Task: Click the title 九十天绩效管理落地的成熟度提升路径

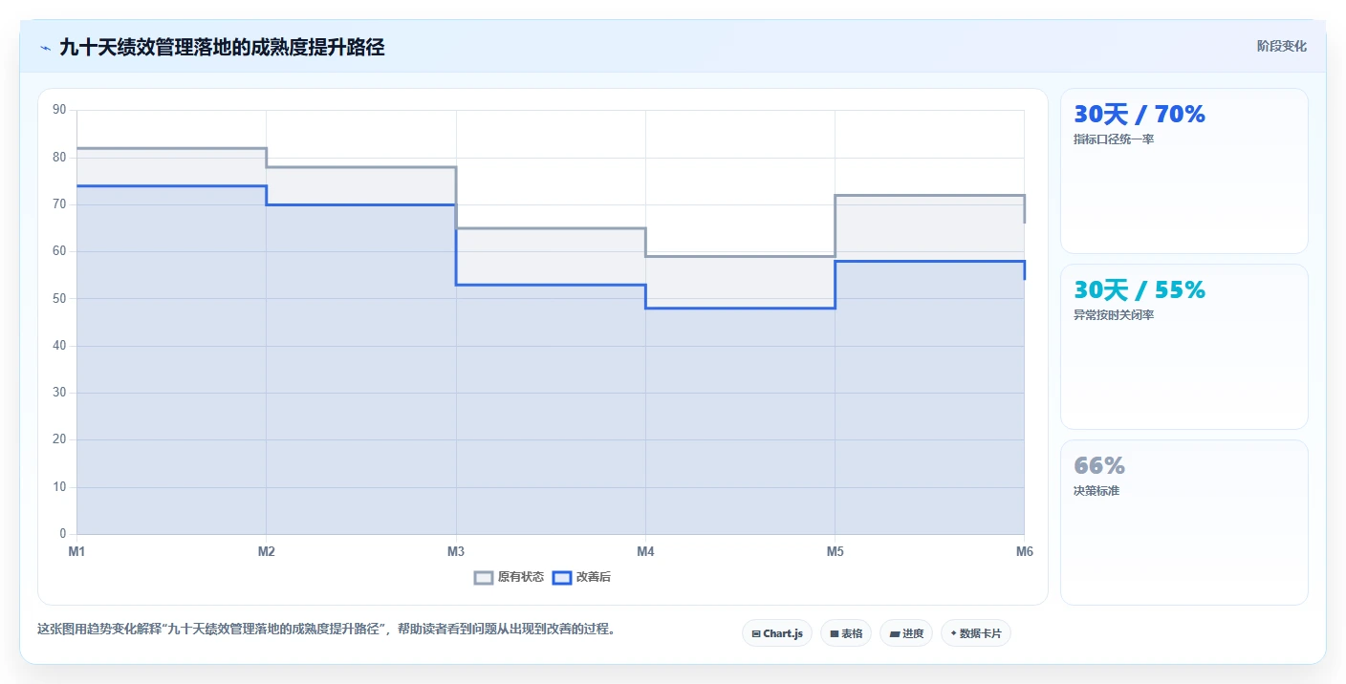Action: click(222, 48)
